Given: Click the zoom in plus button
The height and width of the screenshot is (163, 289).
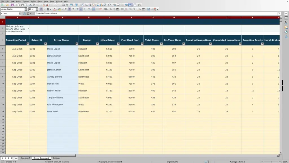Looking at the screenshot, I should (280, 162).
